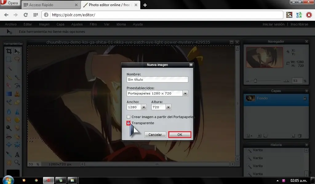The image size is (315, 184).
Task: Switch to the Acceso Rápido browser tab
Action: click(51, 5)
